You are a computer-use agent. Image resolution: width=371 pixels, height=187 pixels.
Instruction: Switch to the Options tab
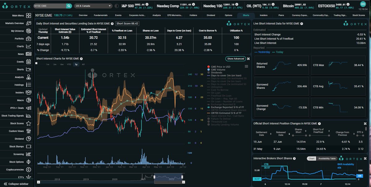(228, 15)
